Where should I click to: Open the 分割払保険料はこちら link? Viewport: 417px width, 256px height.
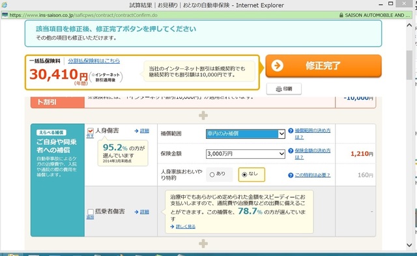(94, 61)
